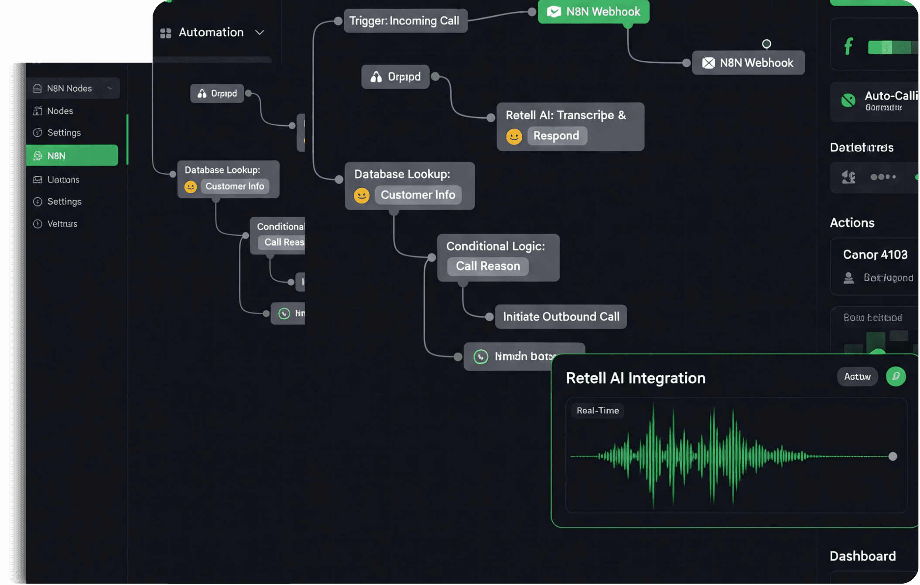Select the large Orpıpd node
920x585 pixels.
395,77
